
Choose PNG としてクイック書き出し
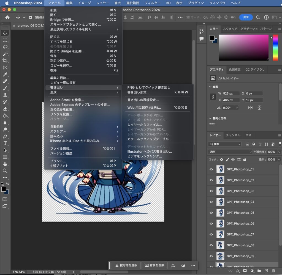[x=149, y=87]
